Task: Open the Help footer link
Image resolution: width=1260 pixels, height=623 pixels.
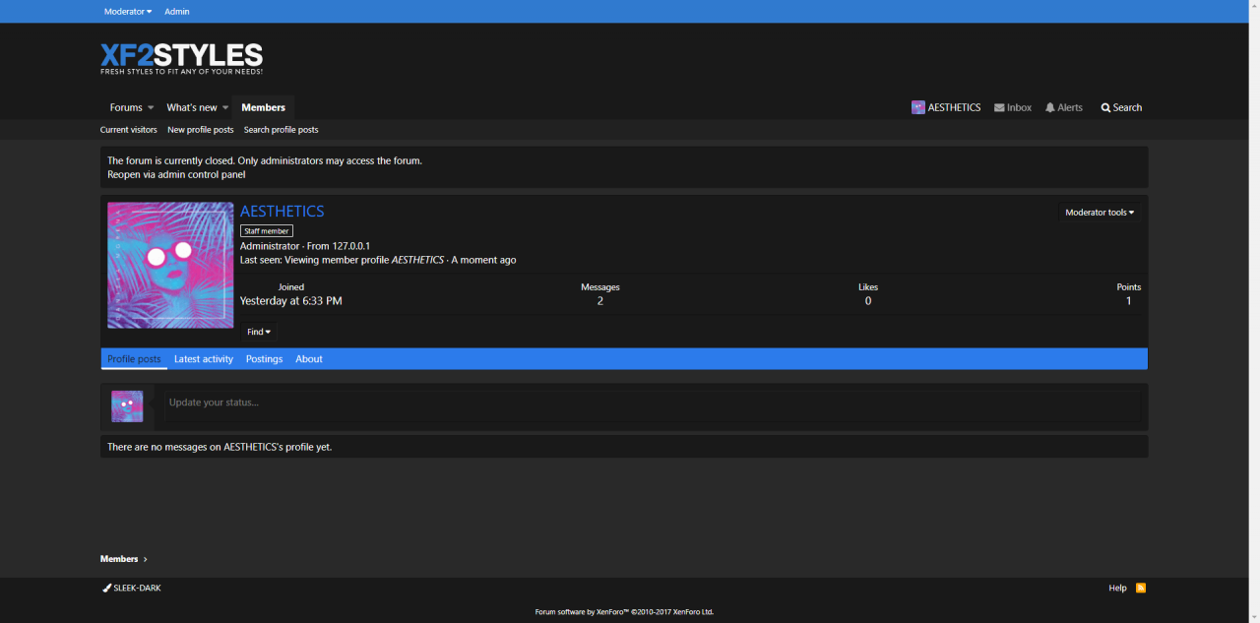Action: click(1117, 588)
